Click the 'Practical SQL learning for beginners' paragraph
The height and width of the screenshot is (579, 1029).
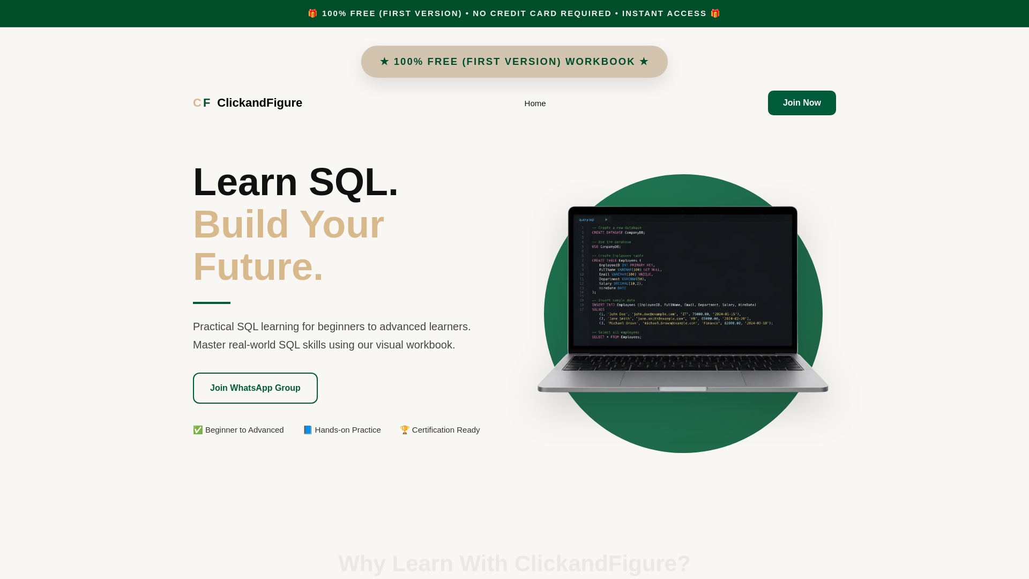click(x=332, y=336)
